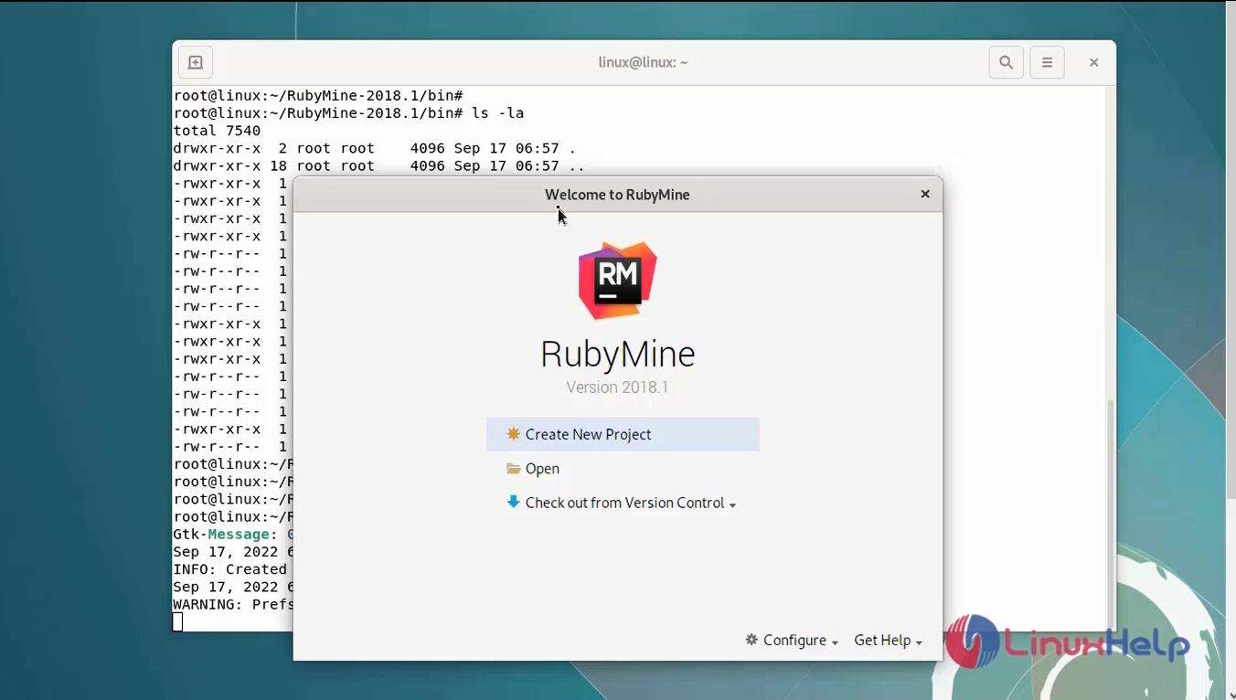Close the terminal window
The image size is (1236, 700).
(x=1093, y=62)
